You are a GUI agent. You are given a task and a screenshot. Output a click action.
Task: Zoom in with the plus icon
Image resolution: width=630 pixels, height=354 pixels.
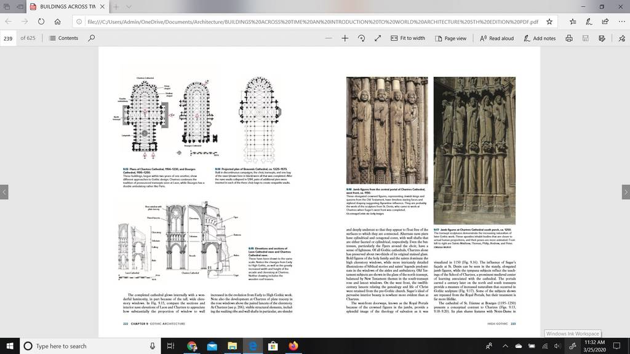pos(345,38)
